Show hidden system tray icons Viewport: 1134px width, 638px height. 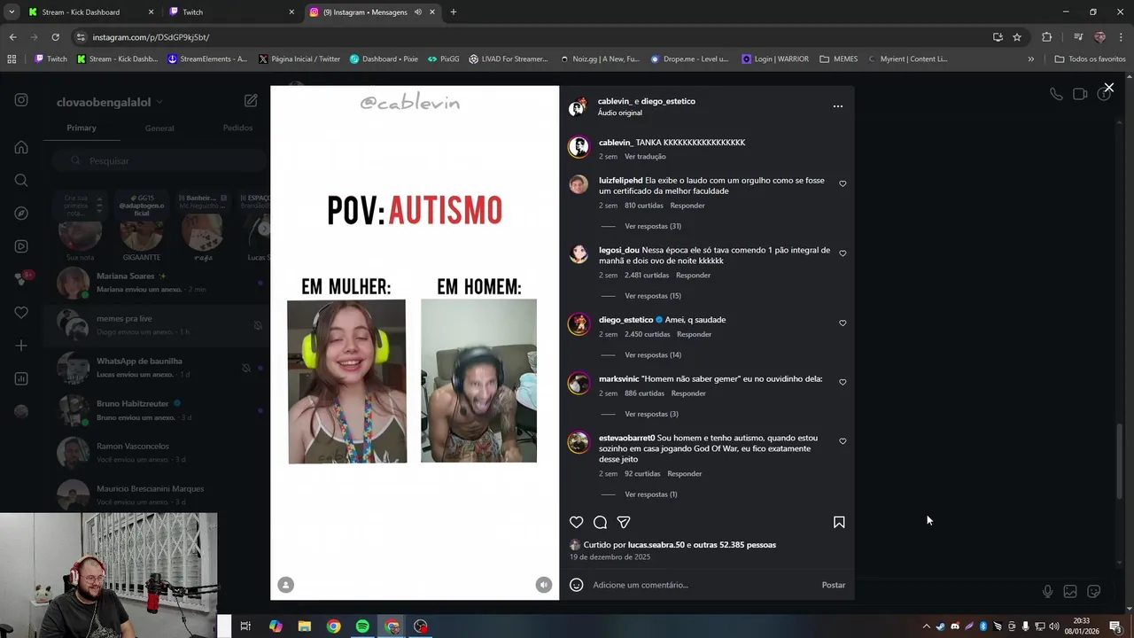point(926,626)
